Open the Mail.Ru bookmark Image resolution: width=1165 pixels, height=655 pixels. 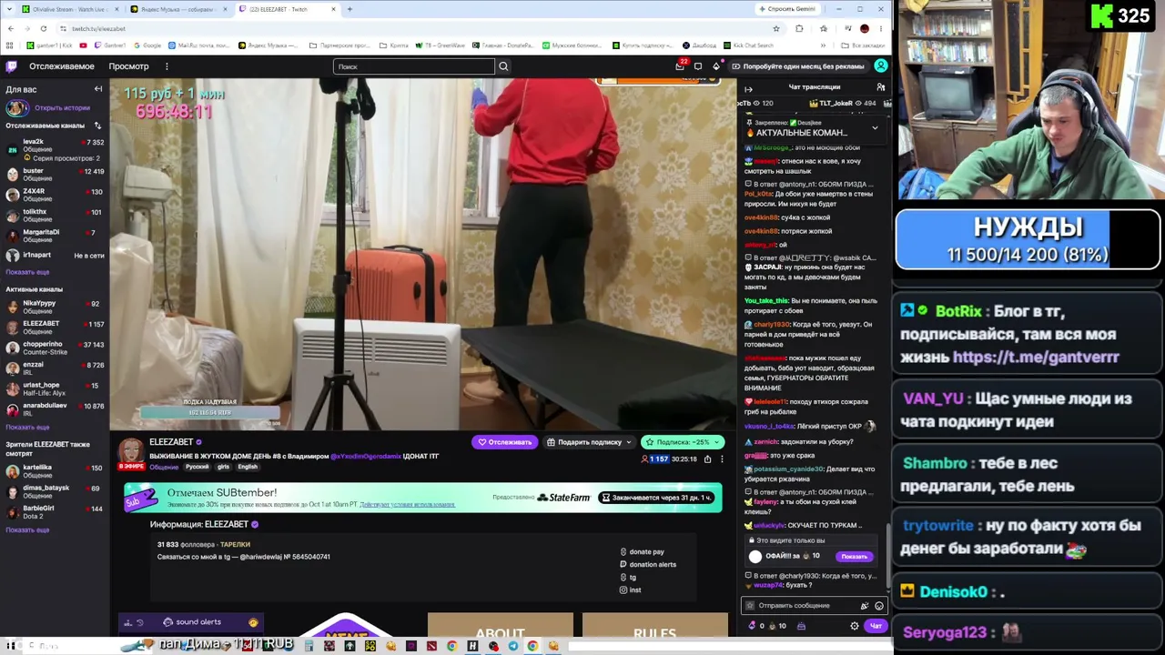click(x=198, y=45)
